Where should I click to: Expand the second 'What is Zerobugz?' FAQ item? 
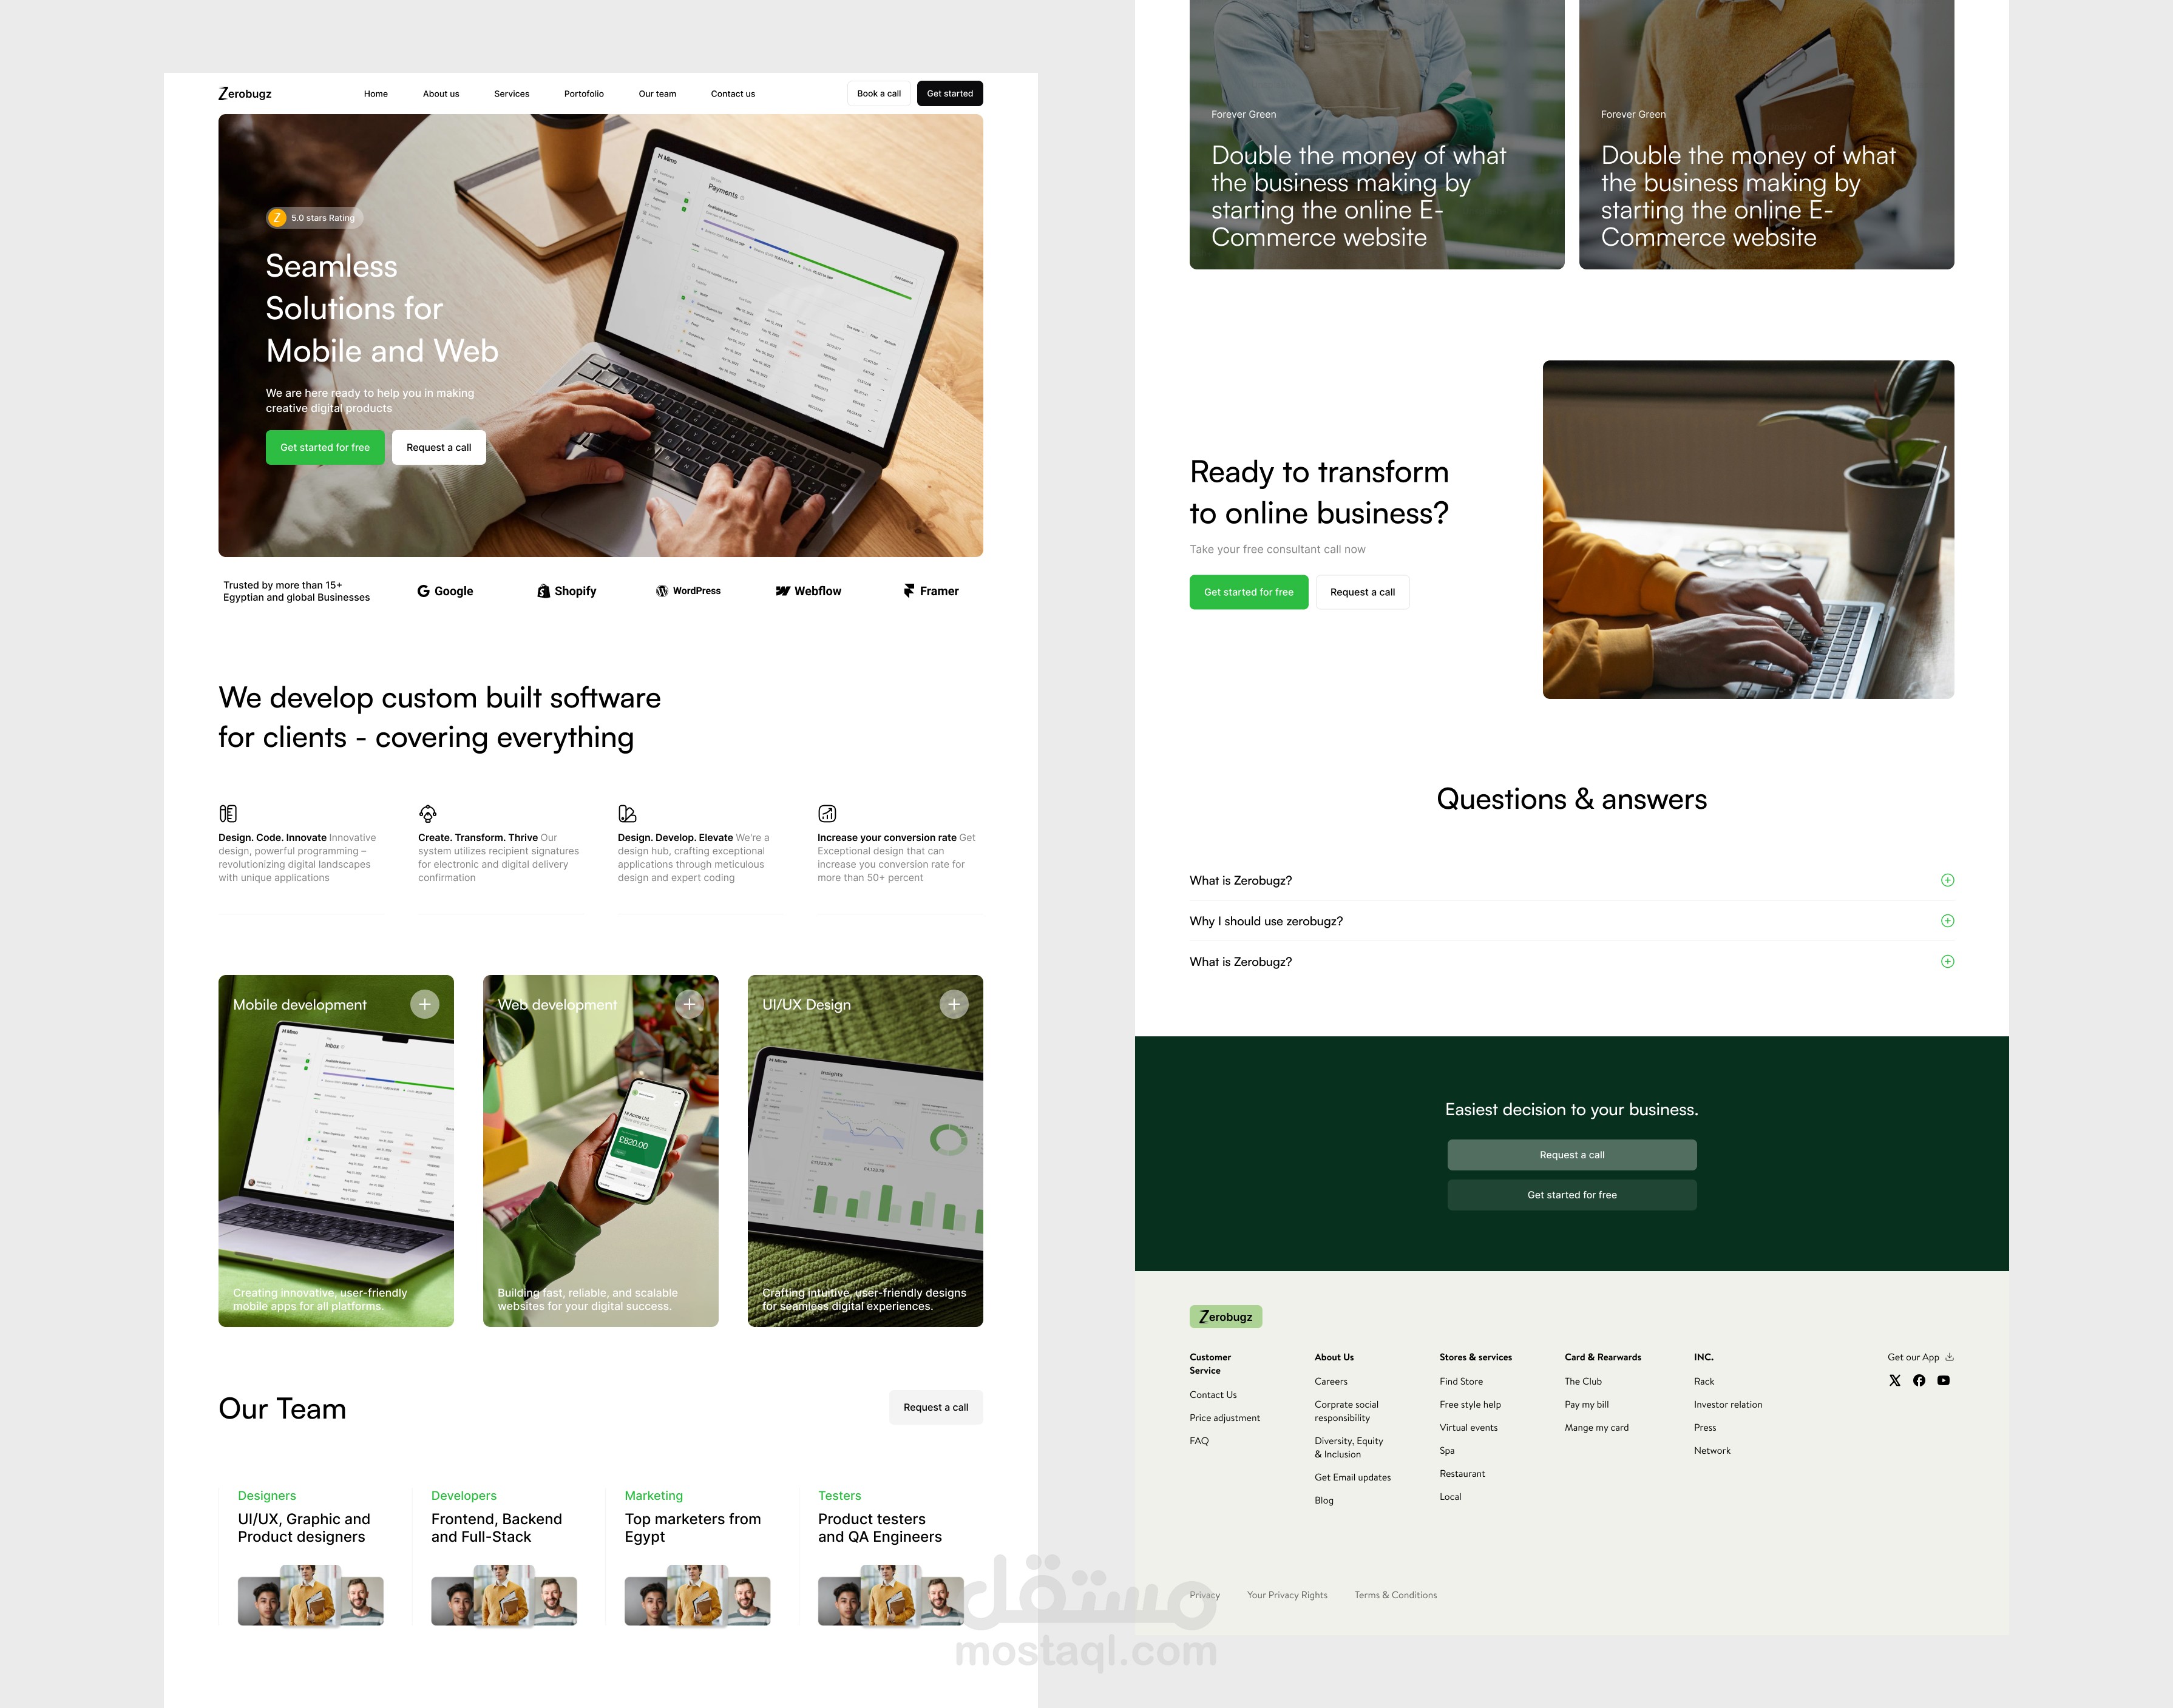(1949, 960)
